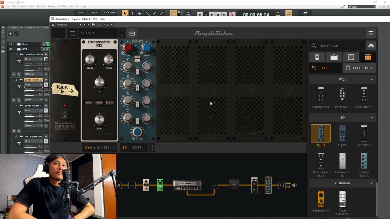Open Cakewalk Edit menu

14,6
